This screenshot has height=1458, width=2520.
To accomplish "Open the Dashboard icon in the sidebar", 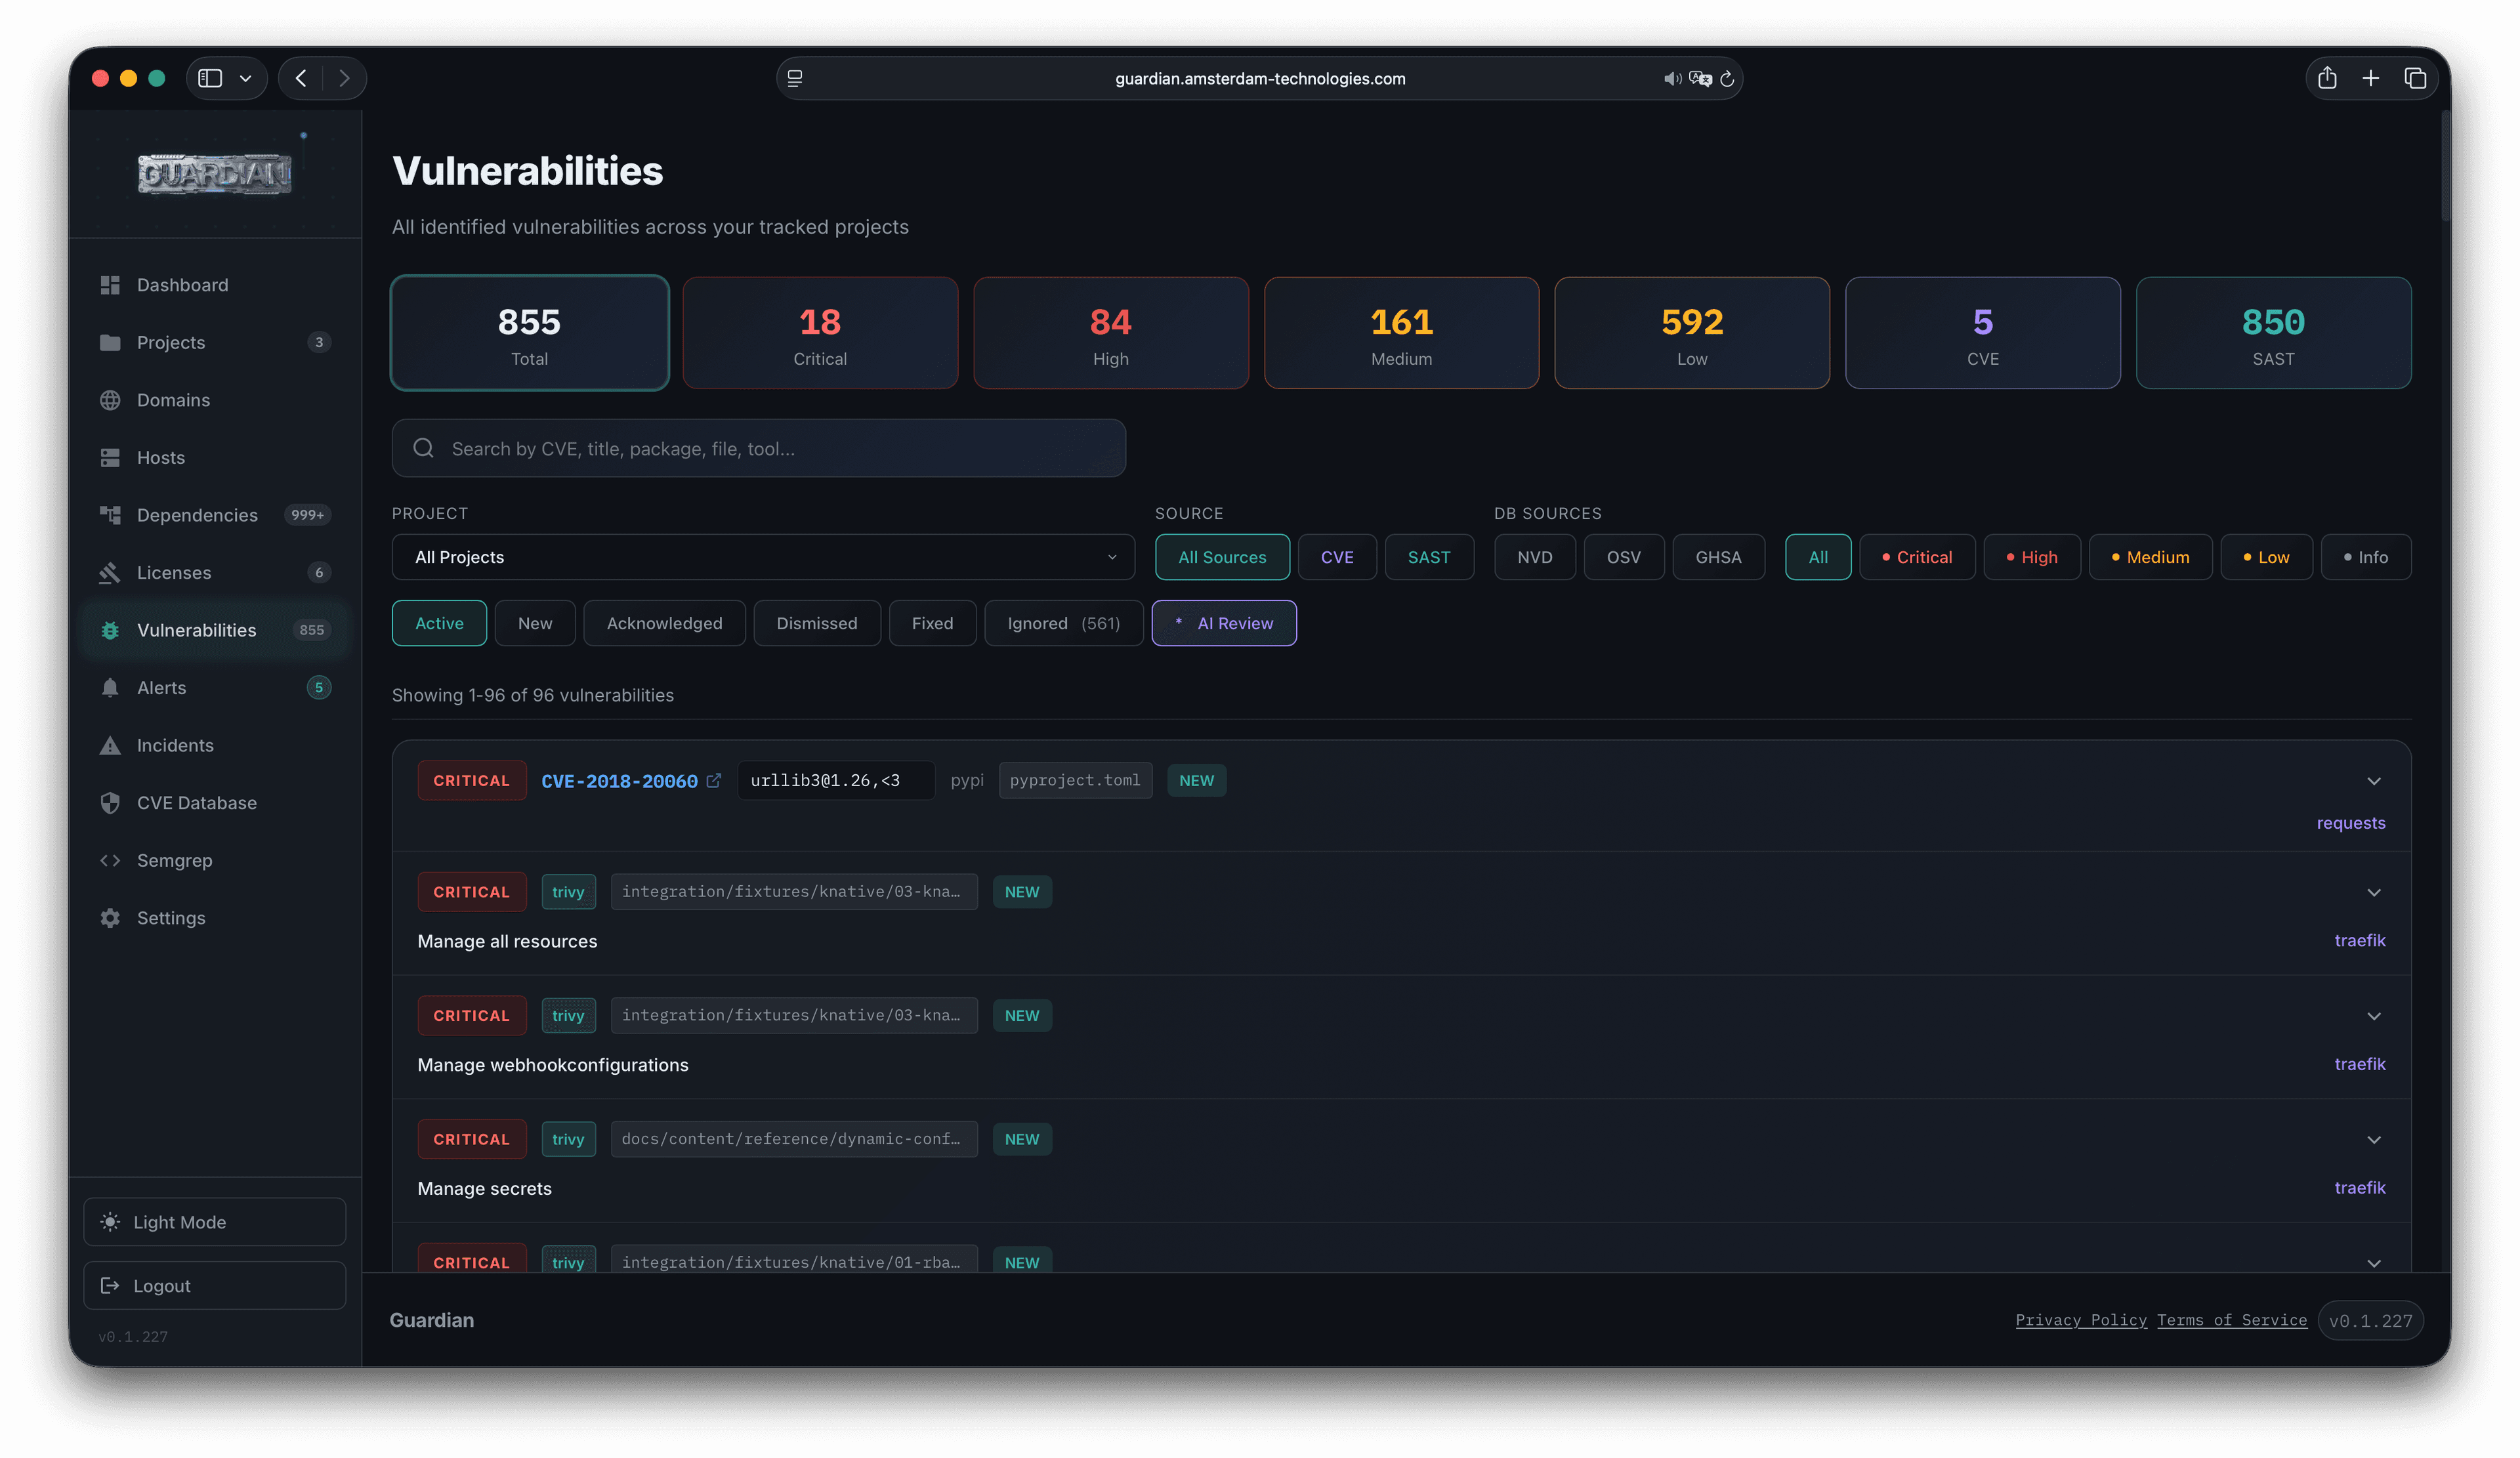I will 110,285.
